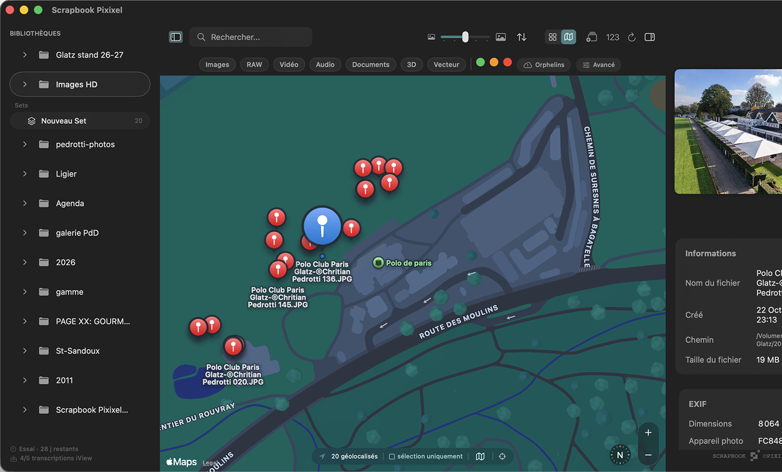This screenshot has width=782, height=472.
Task: Toggle the right inspector panel icon
Action: pyautogui.click(x=650, y=37)
